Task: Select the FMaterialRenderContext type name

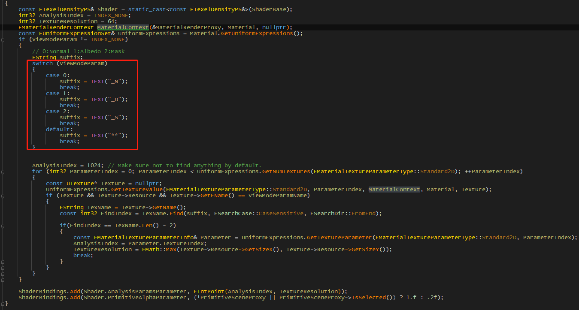Action: 56,27
